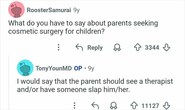Open the three-dot options under TonyYounMD's reply
Screen dimensions: 185x110
[75, 106]
